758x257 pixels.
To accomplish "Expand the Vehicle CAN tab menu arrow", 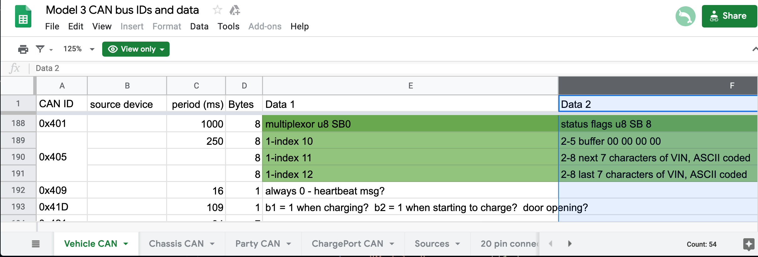I will tap(126, 244).
